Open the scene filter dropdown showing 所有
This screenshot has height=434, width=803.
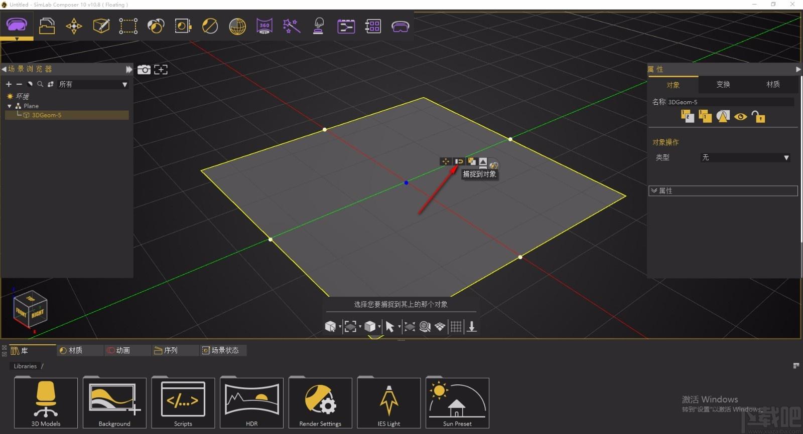tap(93, 84)
